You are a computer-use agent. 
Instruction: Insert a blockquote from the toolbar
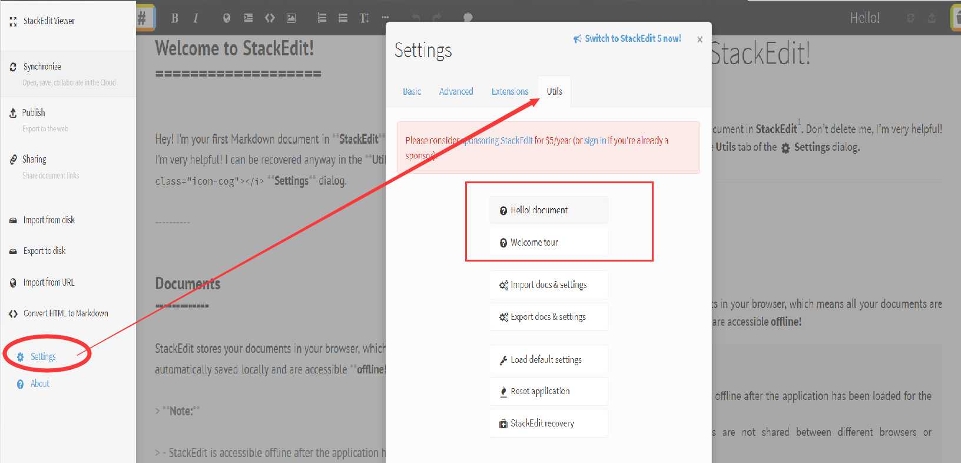[248, 18]
